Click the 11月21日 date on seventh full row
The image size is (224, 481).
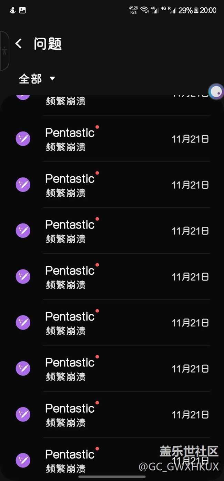coord(190,414)
